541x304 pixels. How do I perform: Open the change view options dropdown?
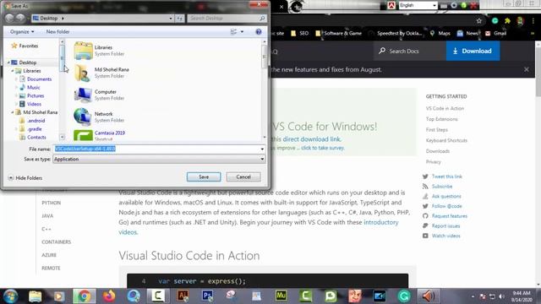click(x=242, y=32)
